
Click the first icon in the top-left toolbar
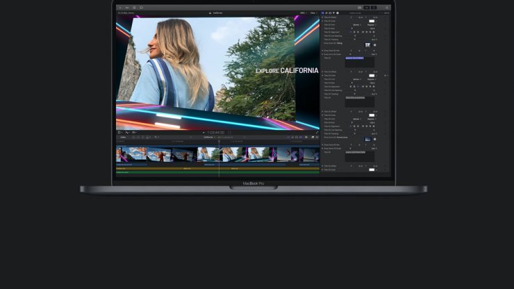[121, 8]
